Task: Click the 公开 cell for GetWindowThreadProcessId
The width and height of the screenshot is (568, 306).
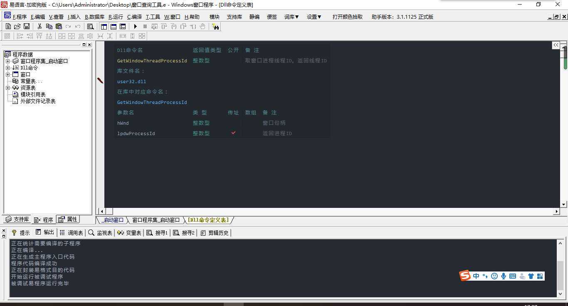Action: (x=233, y=61)
